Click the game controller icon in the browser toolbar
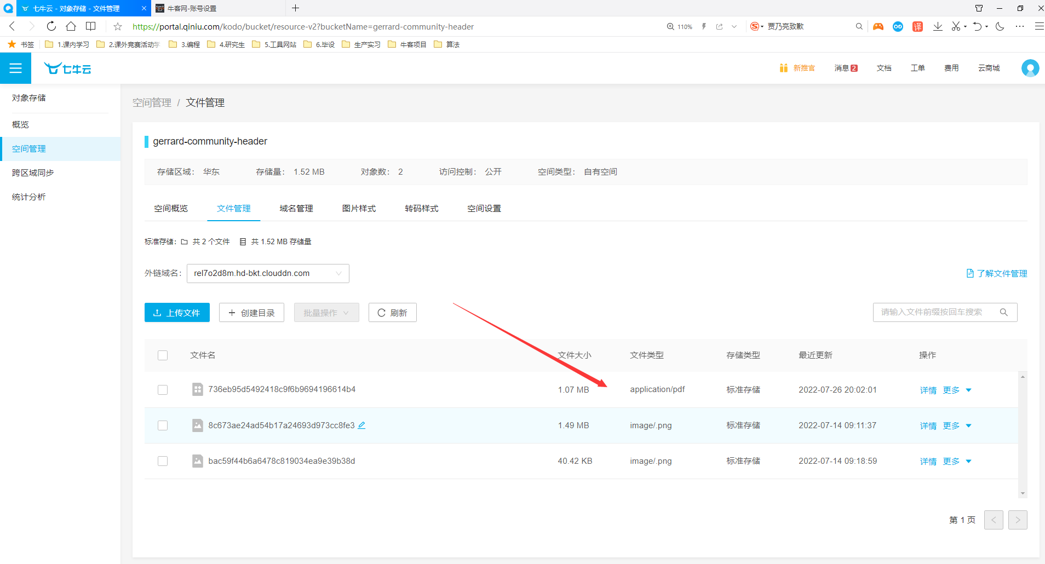 click(x=878, y=26)
